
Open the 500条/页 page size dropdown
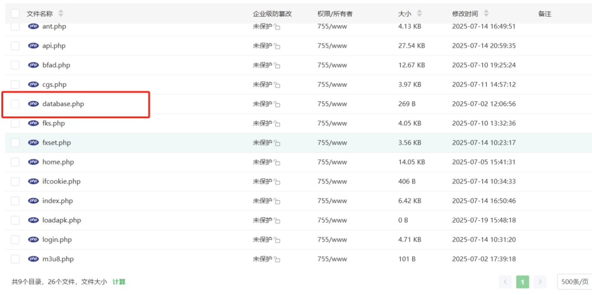[x=575, y=282]
